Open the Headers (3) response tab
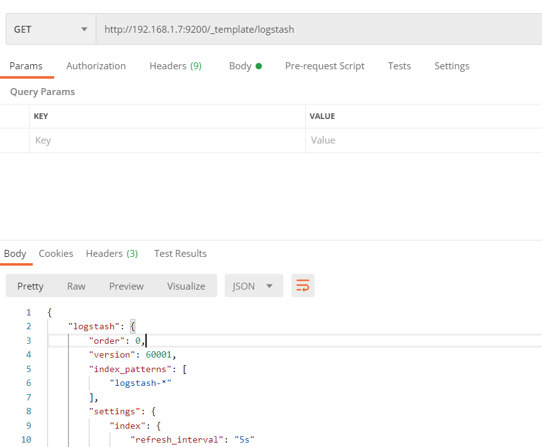This screenshot has width=542, height=447. (111, 253)
